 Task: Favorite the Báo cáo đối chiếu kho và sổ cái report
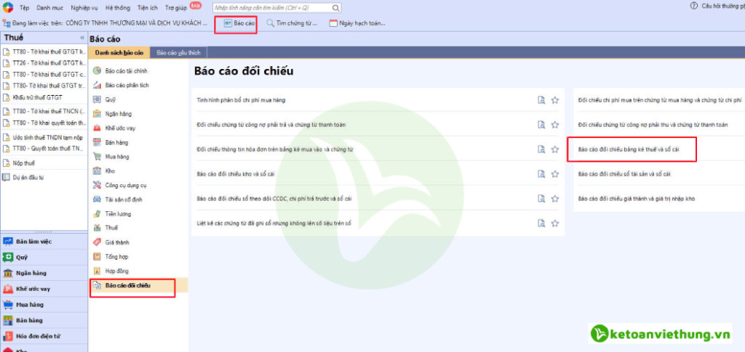(x=554, y=174)
